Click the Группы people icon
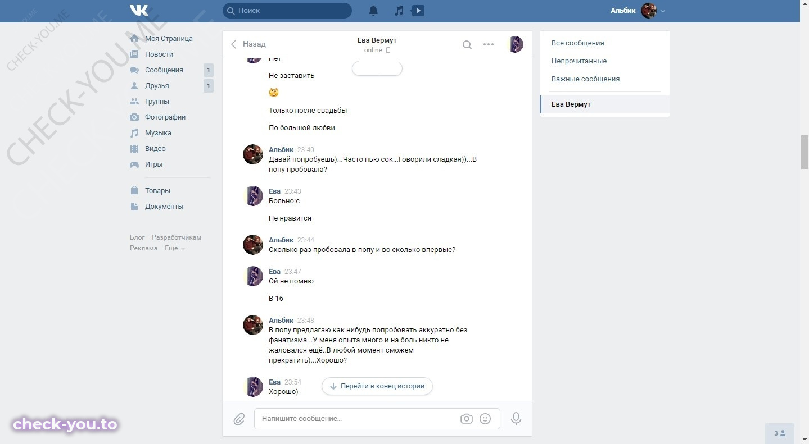The height and width of the screenshot is (444, 809). [134, 102]
